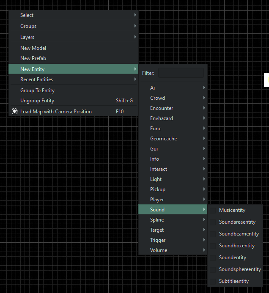Click the icon box next to Subtitleentity
Viewport: 269px width, 293px height.
click(213, 281)
